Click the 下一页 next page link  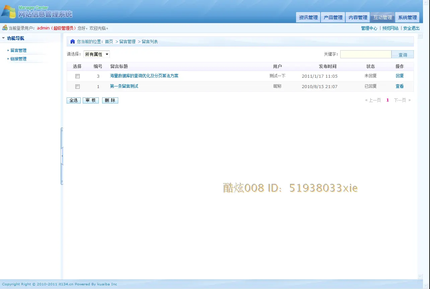coord(402,100)
